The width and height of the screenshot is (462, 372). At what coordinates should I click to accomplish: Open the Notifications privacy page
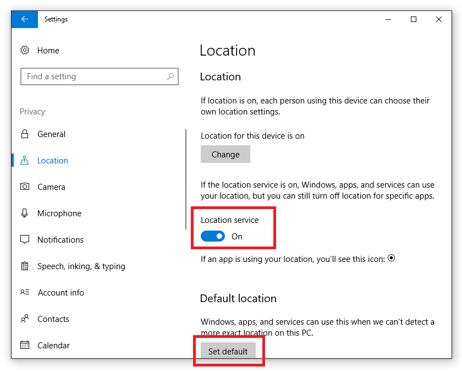[x=61, y=239]
